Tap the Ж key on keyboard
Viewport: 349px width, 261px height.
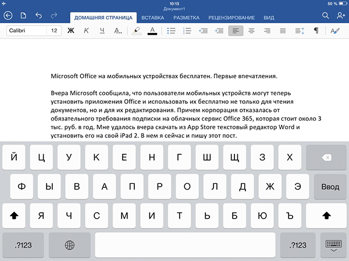click(x=270, y=187)
